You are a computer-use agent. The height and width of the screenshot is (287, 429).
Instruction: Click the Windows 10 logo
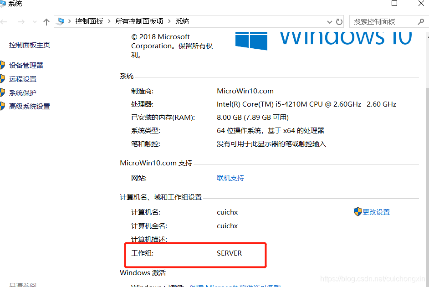(x=324, y=40)
